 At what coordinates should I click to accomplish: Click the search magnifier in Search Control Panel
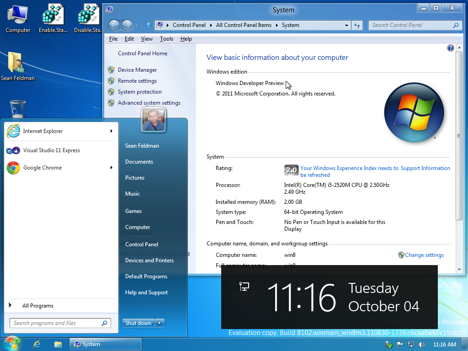tap(456, 26)
